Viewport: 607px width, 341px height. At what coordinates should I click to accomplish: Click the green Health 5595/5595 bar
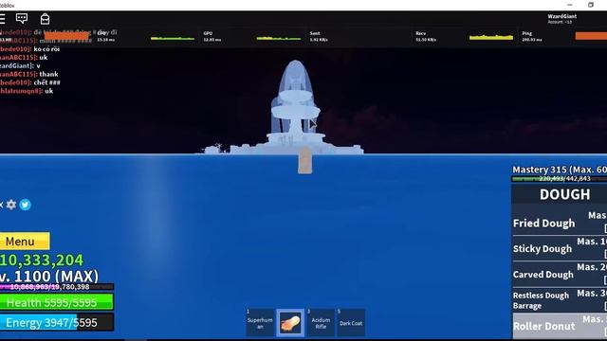[57, 302]
